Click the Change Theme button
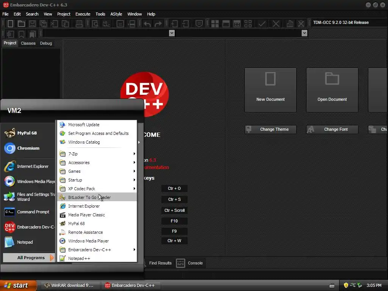Viewport: 388px width, 291px height. tap(270, 130)
